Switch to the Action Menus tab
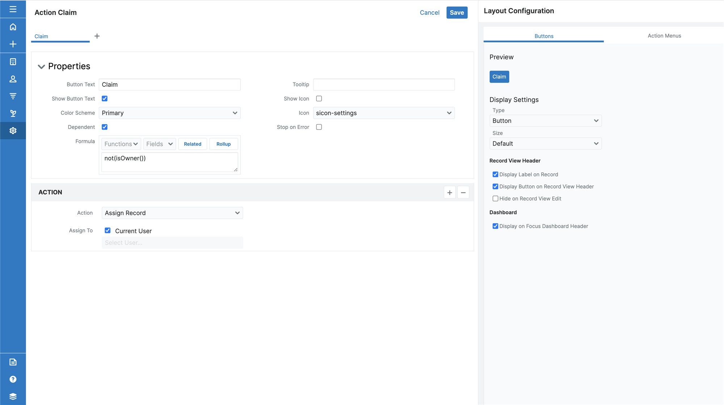This screenshot has width=724, height=405. [664, 36]
